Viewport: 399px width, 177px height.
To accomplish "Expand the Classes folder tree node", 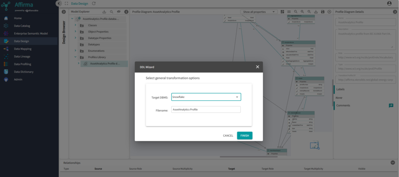I will 76,25.
